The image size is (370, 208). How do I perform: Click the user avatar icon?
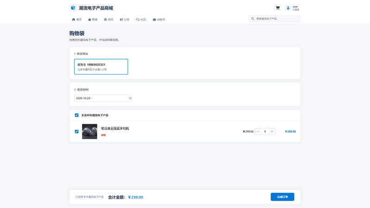tap(288, 8)
